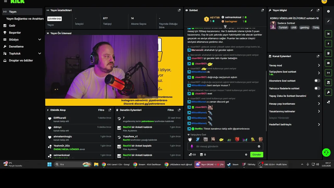Expand Takipçilere özel sohbet settings
This screenshot has width=334, height=188.
(319, 73)
